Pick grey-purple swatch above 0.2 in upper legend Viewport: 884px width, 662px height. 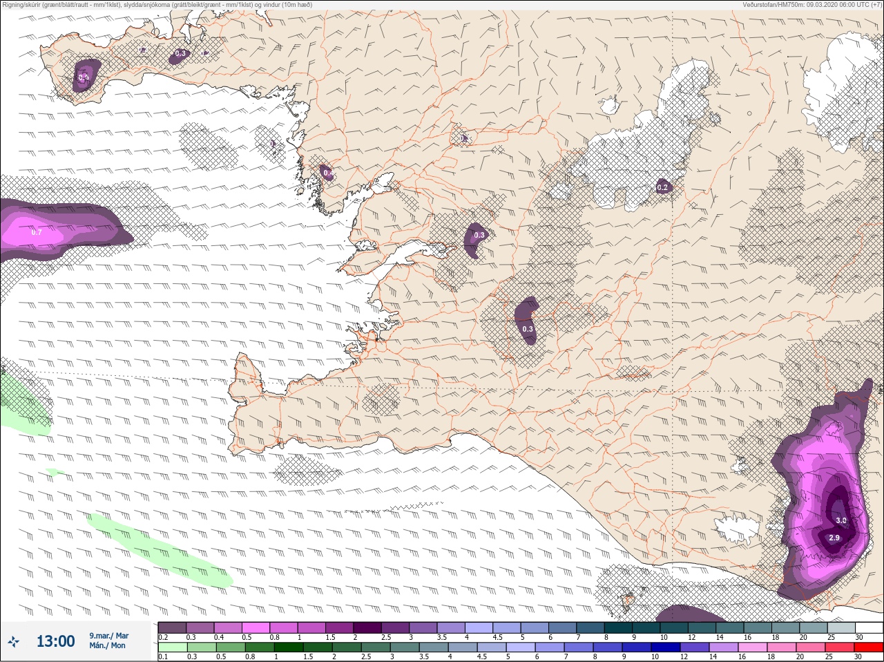point(172,627)
